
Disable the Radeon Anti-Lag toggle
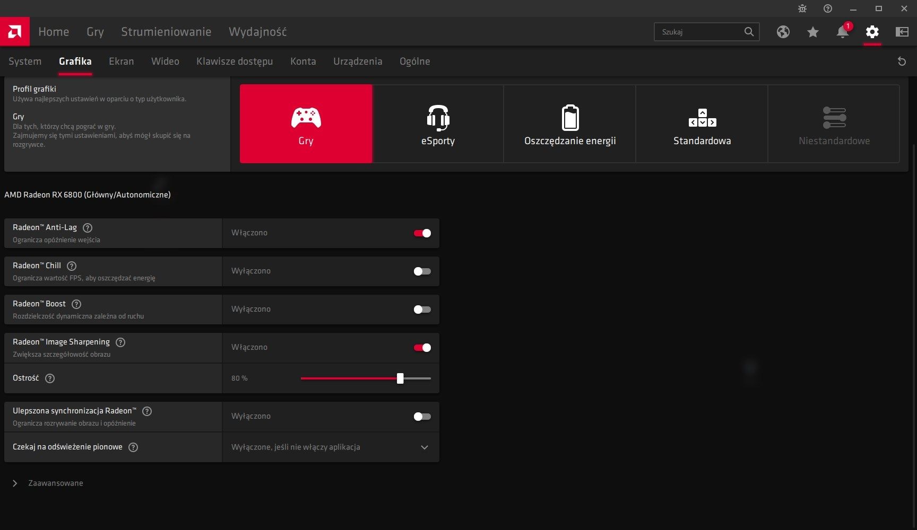[x=422, y=233]
